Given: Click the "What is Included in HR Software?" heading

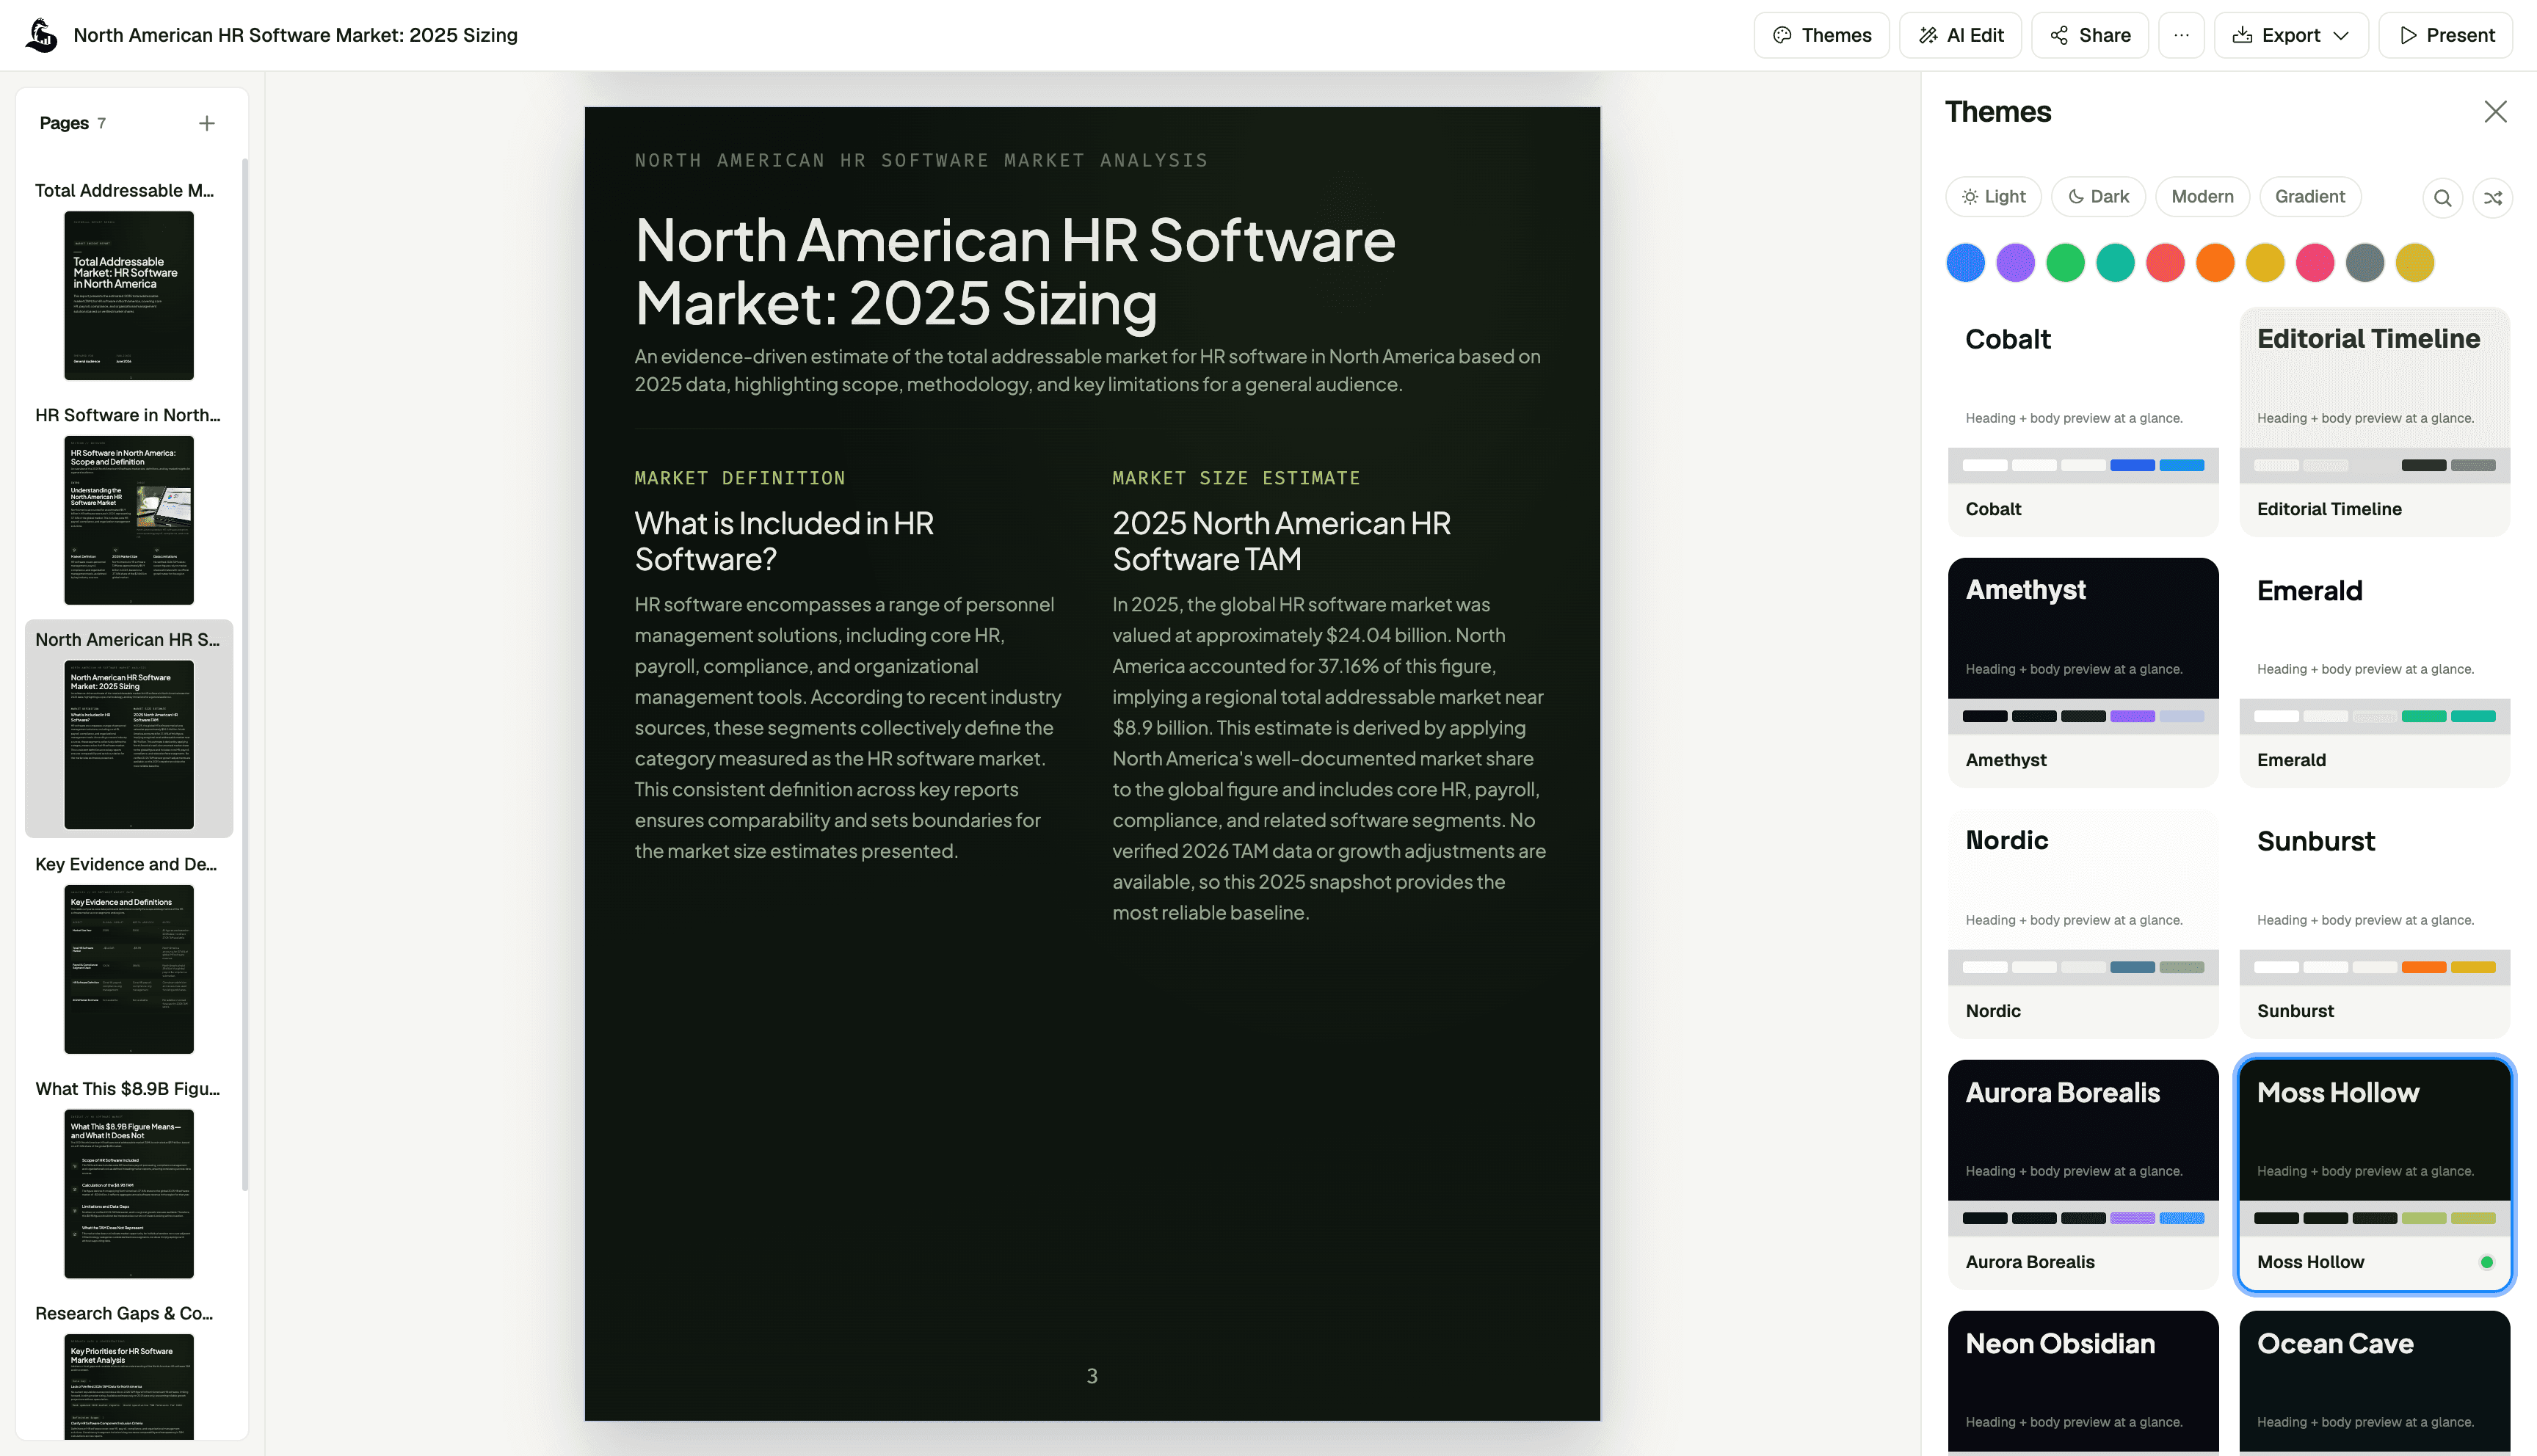Looking at the screenshot, I should 784,541.
